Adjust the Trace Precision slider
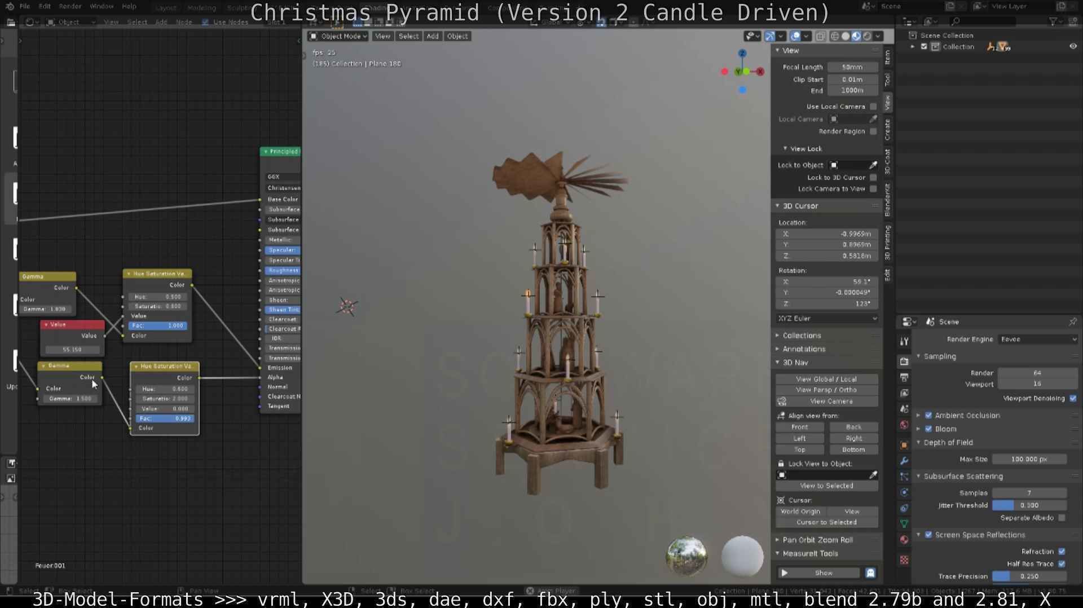Viewport: 1083px width, 608px height. click(x=1029, y=577)
